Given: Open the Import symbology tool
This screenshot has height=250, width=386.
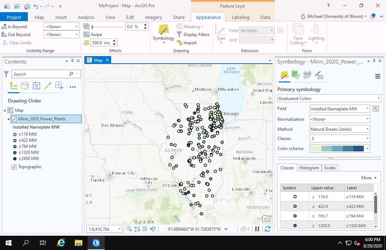Looking at the screenshot, I should pyautogui.click(x=187, y=43).
